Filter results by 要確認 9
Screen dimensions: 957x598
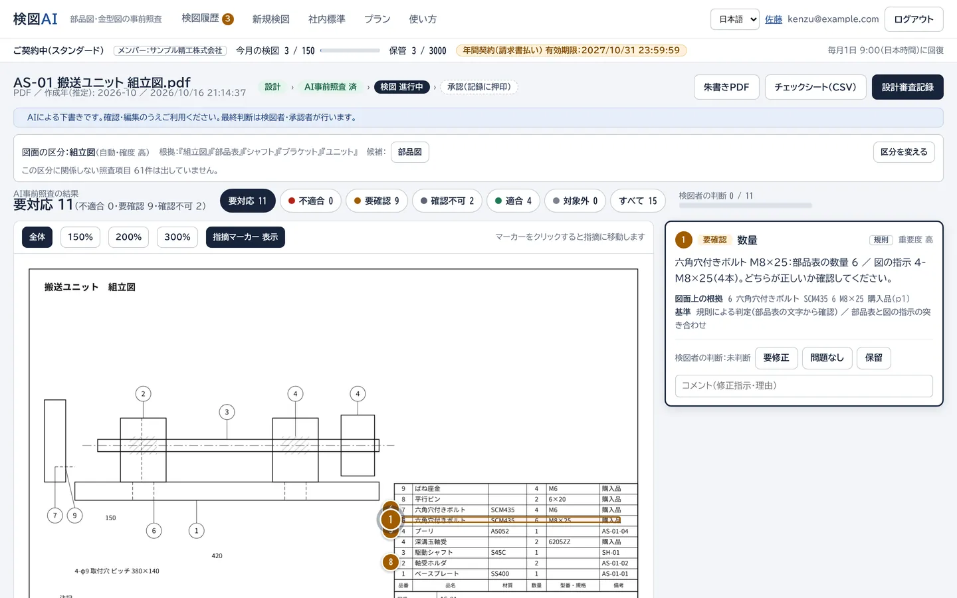pos(377,201)
